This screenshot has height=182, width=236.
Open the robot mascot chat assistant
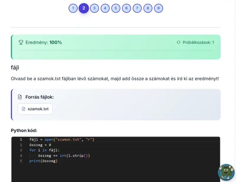pos(226,172)
